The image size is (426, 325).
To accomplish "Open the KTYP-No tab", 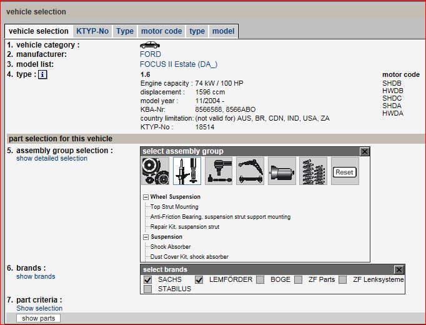I will pyautogui.click(x=92, y=31).
